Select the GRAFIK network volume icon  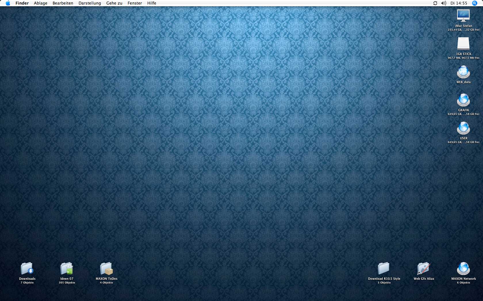[463, 100]
